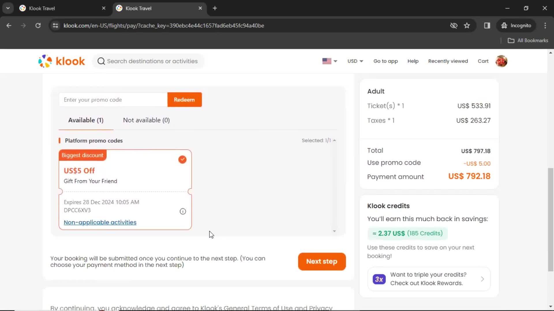This screenshot has width=554, height=311.
Task: Click the Klook Rewards triple credits icon
Action: 379,279
